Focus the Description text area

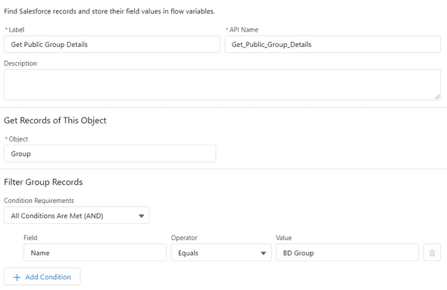tap(222, 85)
